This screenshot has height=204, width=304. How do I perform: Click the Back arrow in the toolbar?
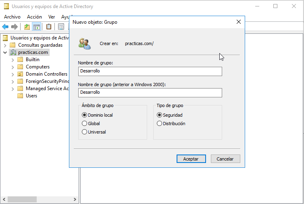click(5, 27)
